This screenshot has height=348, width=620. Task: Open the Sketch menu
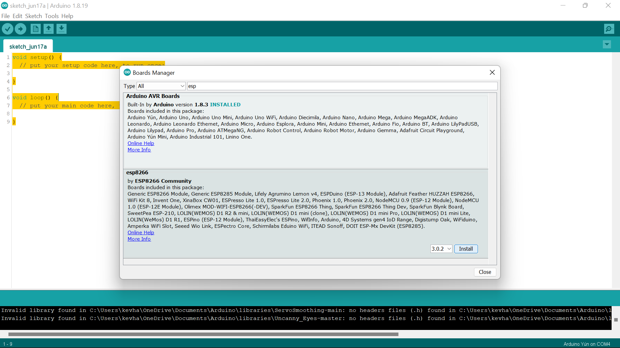click(34, 16)
